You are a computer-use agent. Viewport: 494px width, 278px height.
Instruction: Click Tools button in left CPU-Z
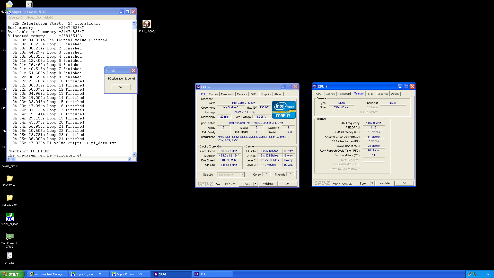click(246, 184)
